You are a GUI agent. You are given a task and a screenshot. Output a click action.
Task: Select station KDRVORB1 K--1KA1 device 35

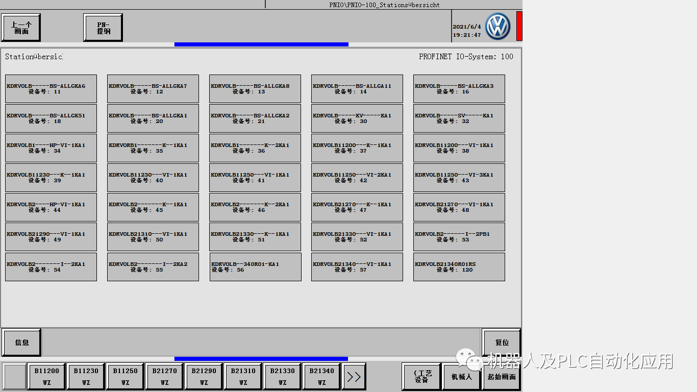tap(153, 148)
